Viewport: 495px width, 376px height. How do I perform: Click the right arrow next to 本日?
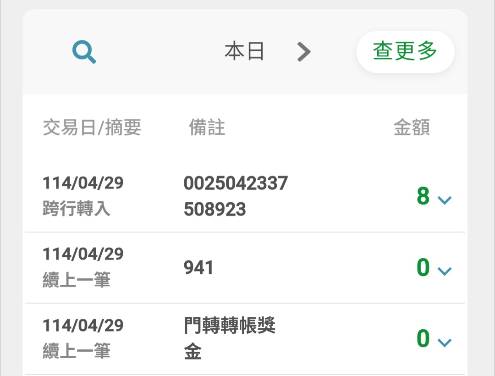(303, 52)
